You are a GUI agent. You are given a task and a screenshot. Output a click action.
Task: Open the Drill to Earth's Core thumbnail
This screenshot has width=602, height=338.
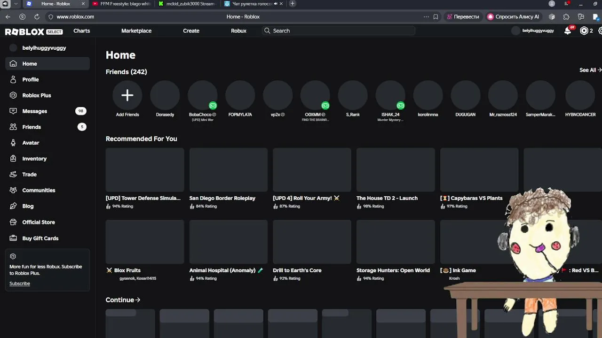pyautogui.click(x=312, y=242)
